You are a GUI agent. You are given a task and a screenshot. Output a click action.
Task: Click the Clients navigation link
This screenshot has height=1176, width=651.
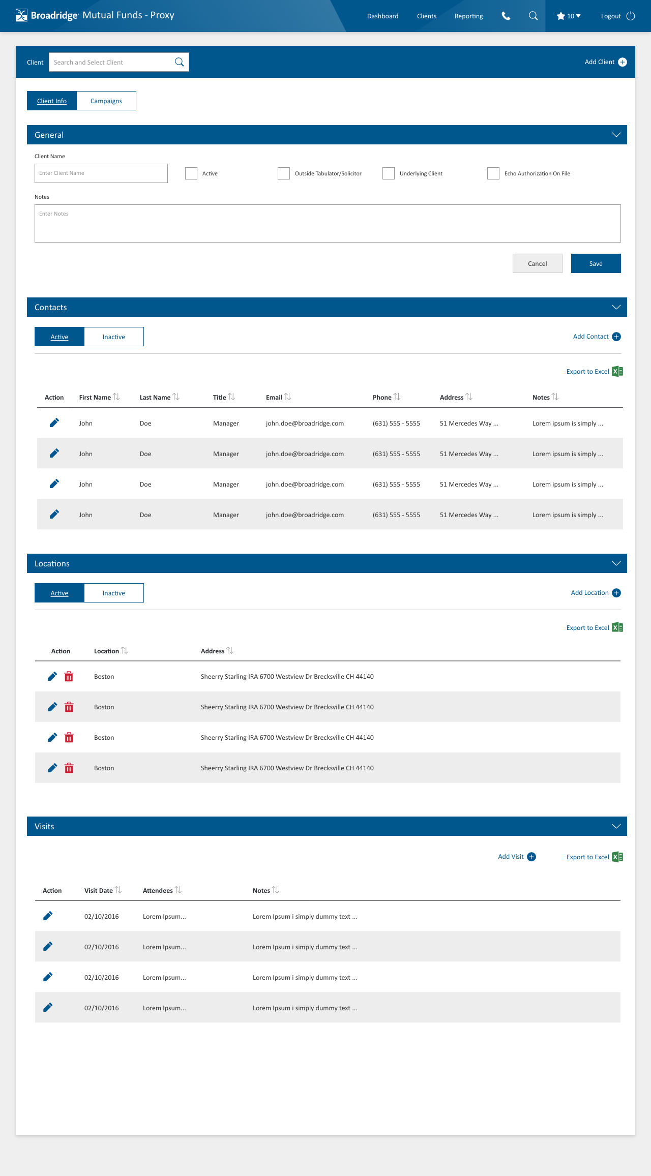pyautogui.click(x=427, y=16)
